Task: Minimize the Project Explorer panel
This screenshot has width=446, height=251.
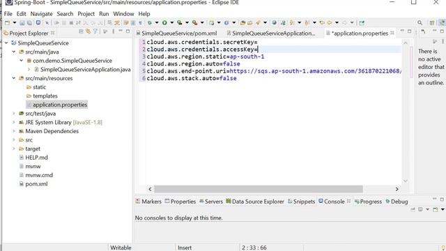Action: coord(121,31)
